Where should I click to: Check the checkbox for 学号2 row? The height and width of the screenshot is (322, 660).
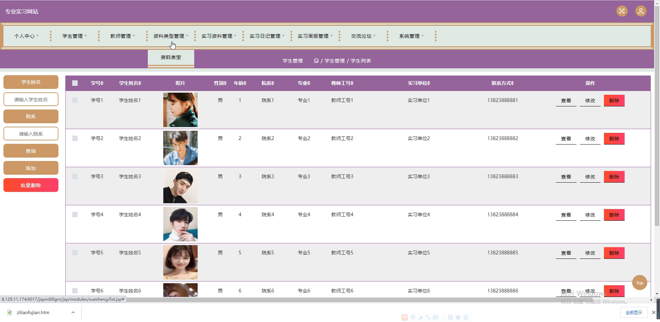click(75, 138)
